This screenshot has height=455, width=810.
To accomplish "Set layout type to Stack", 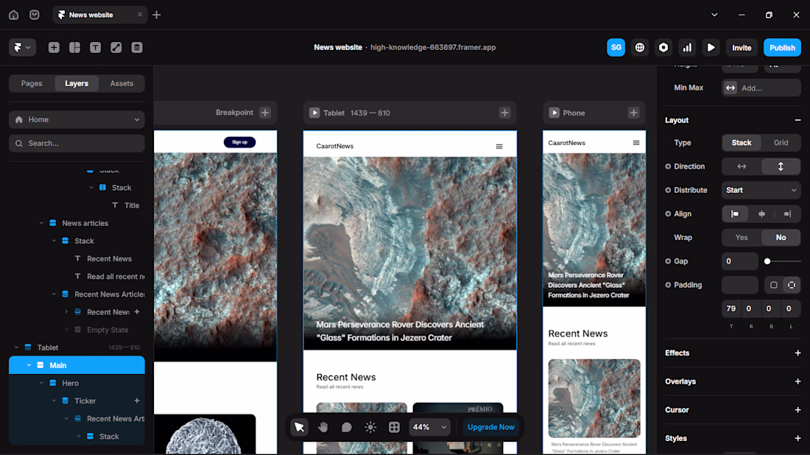I will click(742, 143).
